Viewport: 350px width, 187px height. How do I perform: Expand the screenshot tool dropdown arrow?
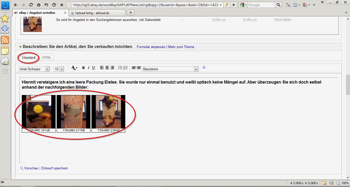pyautogui.click(x=299, y=5)
